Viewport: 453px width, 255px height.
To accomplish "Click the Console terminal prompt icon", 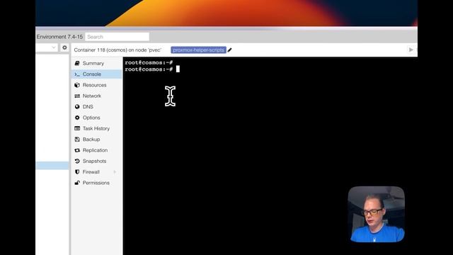I will pos(77,74).
